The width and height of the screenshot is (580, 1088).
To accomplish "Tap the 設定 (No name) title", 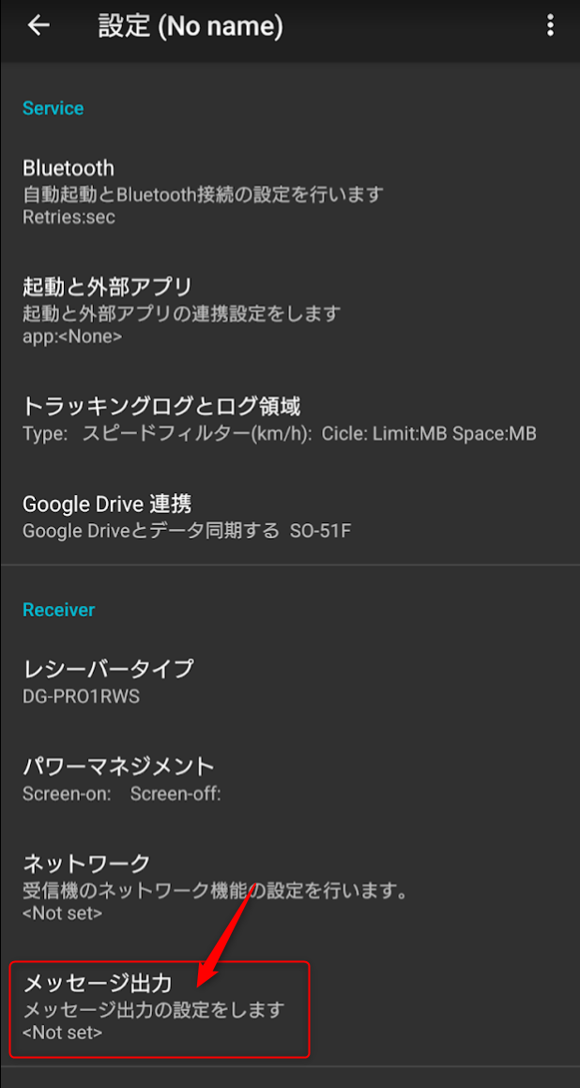I will pos(191,26).
